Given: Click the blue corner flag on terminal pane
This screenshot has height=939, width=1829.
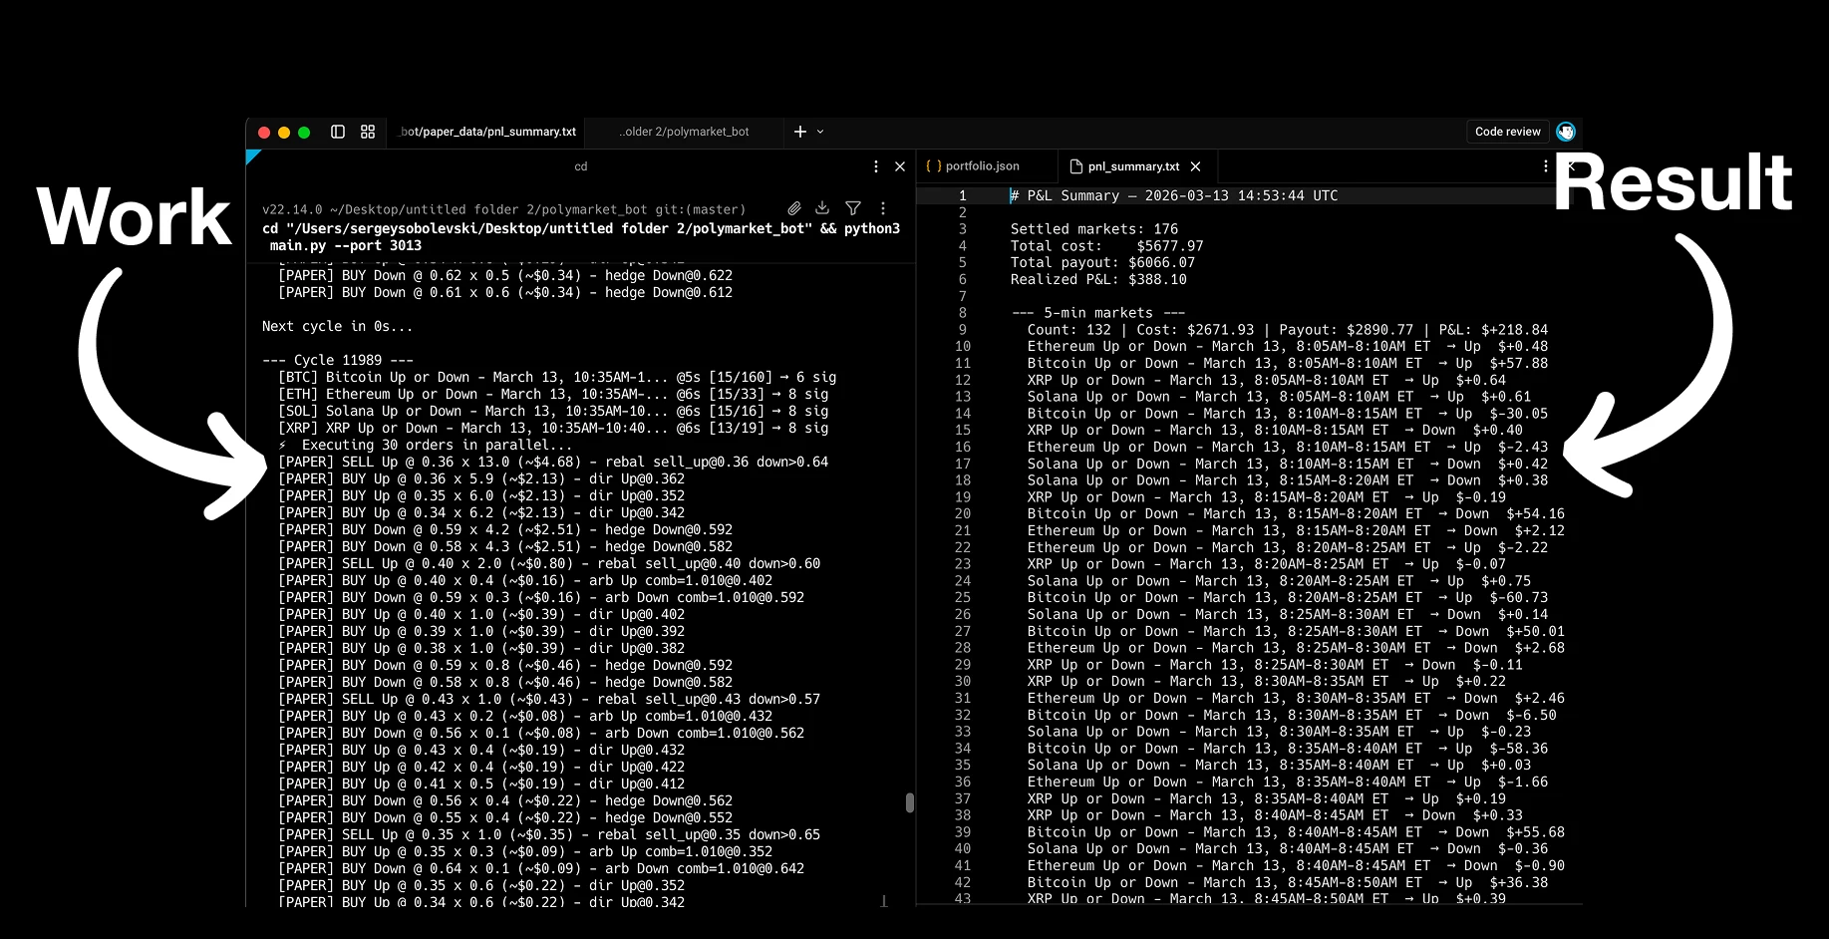Looking at the screenshot, I should point(251,156).
